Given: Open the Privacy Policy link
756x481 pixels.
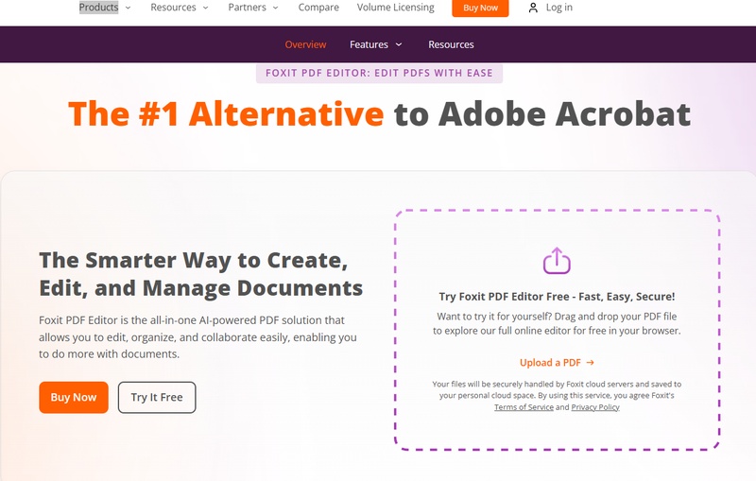Looking at the screenshot, I should coord(595,407).
